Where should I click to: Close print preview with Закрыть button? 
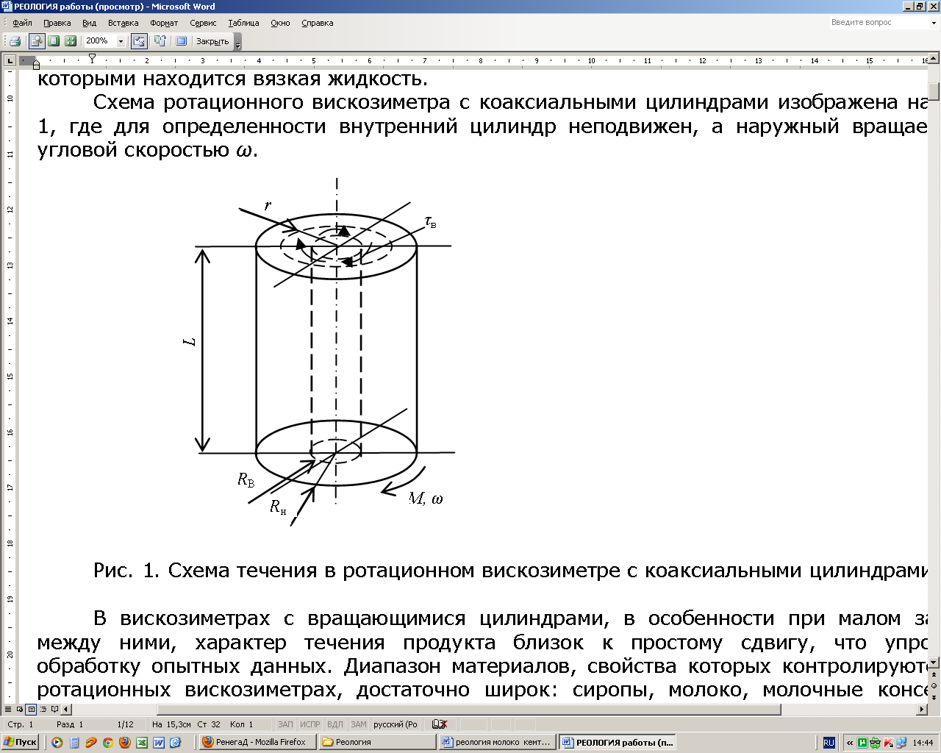[x=212, y=41]
